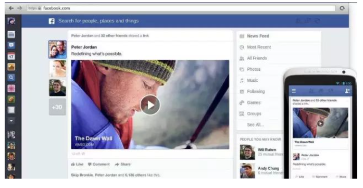Click the search for people input field
The height and width of the screenshot is (188, 363).
point(98,21)
